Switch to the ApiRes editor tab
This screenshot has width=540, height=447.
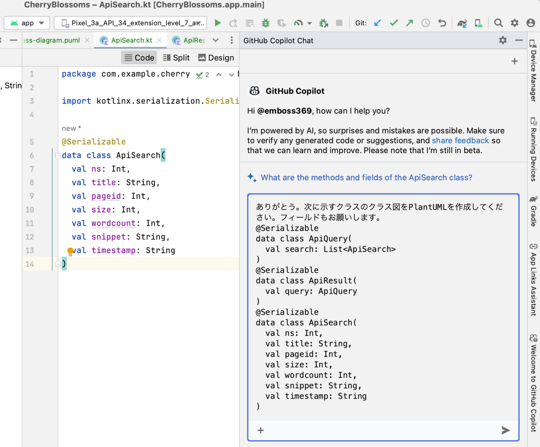(189, 40)
